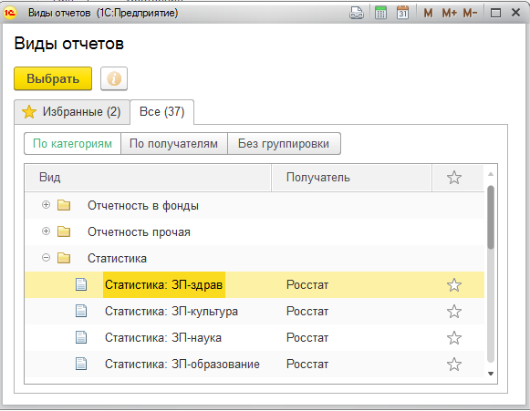This screenshot has height=411, width=530.
Task: Toggle favorite star for Статистика: ЗП-образование
Action: 454,364
